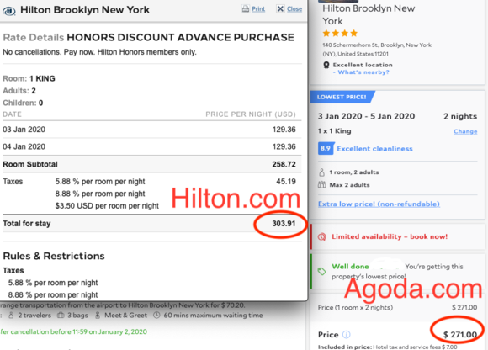Screen dimensions: 488x350
Task: Click the Hilton logo icon in popup header
Action: 9,11
